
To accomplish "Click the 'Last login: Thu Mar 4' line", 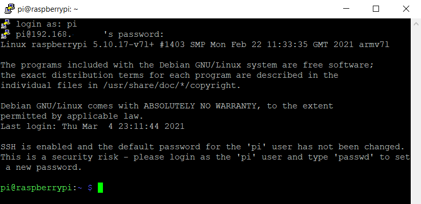I will tap(92, 126).
